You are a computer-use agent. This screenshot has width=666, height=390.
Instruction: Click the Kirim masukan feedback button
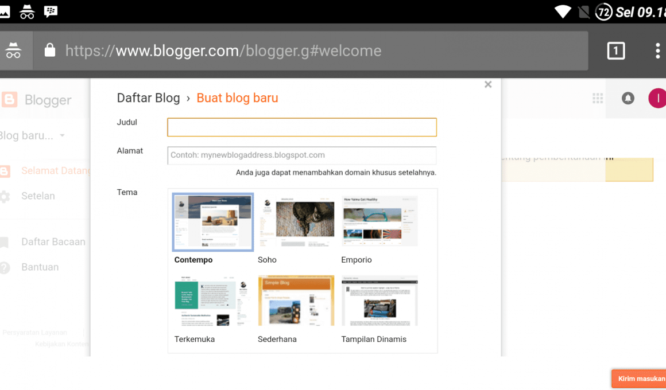(639, 379)
